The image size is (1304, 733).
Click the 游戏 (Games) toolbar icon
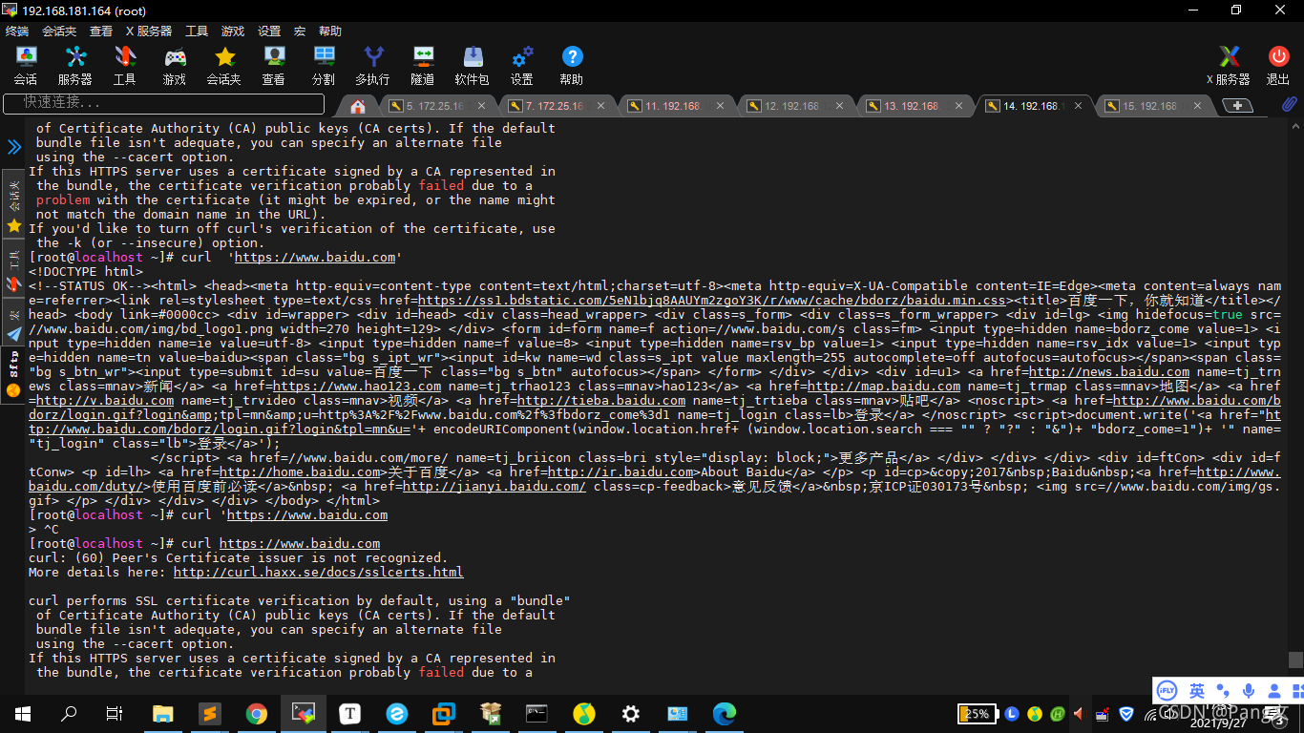coord(175,66)
